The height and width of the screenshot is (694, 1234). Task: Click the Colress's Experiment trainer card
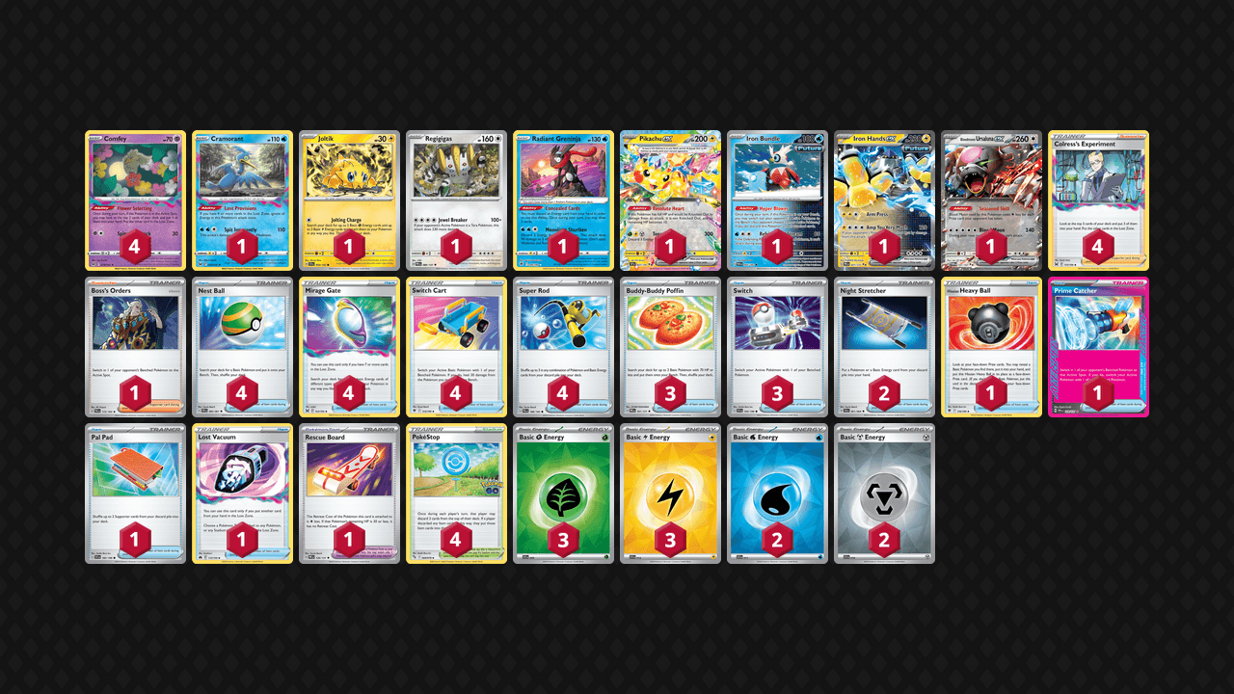1098,200
